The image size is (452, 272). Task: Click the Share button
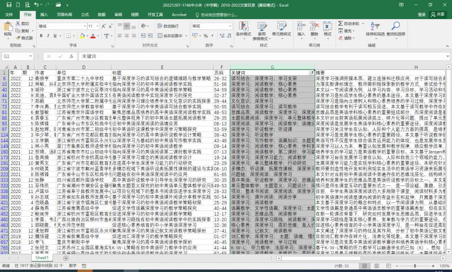[437, 15]
